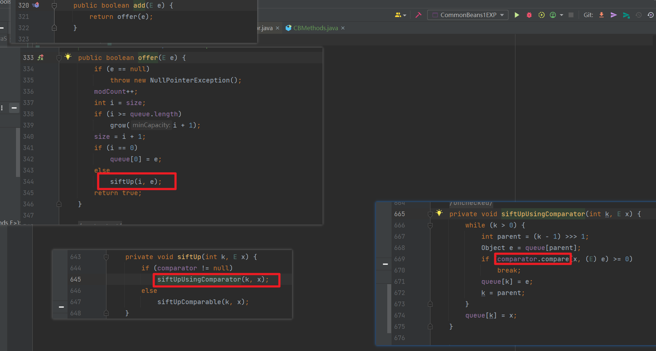Run CommonBeans1EXP with the green play button
Image resolution: width=656 pixels, height=351 pixels.
tap(517, 15)
